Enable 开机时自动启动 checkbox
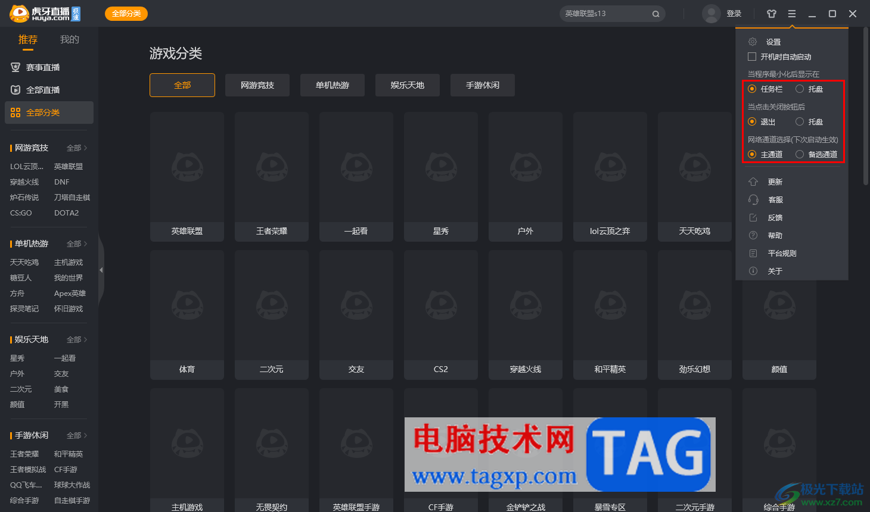This screenshot has width=870, height=512. point(752,57)
